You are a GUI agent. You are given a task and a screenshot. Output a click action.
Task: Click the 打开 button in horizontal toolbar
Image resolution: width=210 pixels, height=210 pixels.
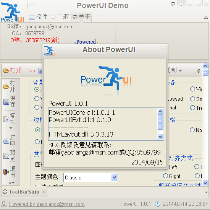coord(12,70)
